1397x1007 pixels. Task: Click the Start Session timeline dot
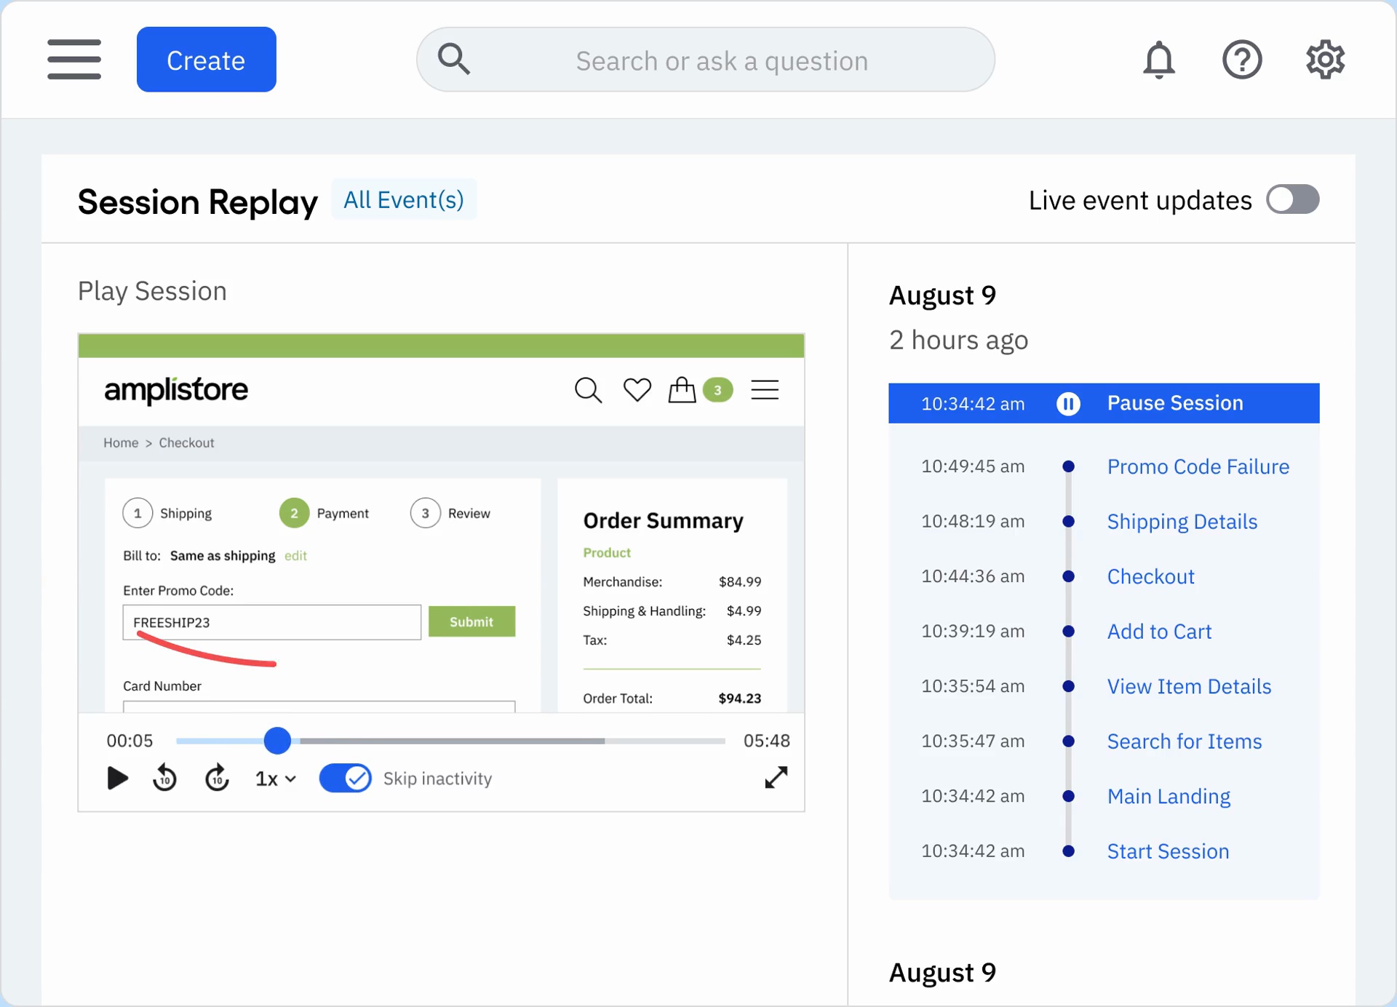(x=1068, y=851)
